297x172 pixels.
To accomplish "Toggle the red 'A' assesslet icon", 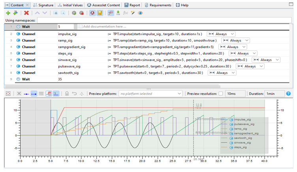I will (92, 13).
